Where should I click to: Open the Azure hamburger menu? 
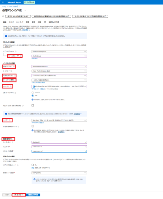3,2
